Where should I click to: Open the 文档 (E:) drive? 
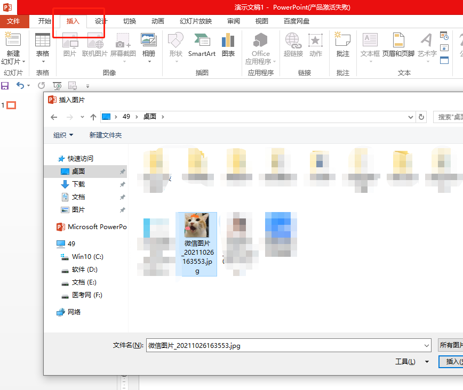tap(78, 282)
